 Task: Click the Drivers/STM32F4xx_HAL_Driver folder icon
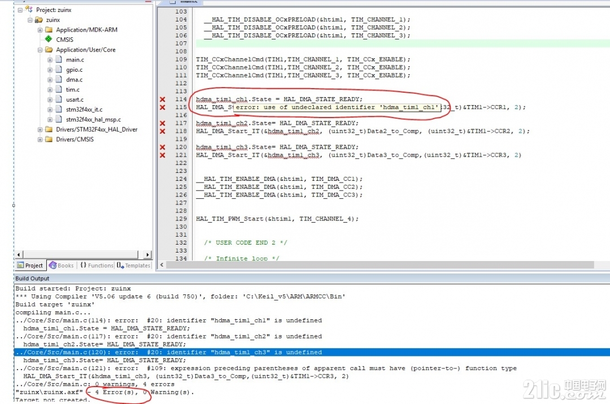pos(49,129)
